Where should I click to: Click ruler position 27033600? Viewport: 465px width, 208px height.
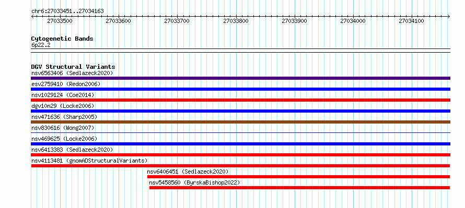tap(119, 21)
